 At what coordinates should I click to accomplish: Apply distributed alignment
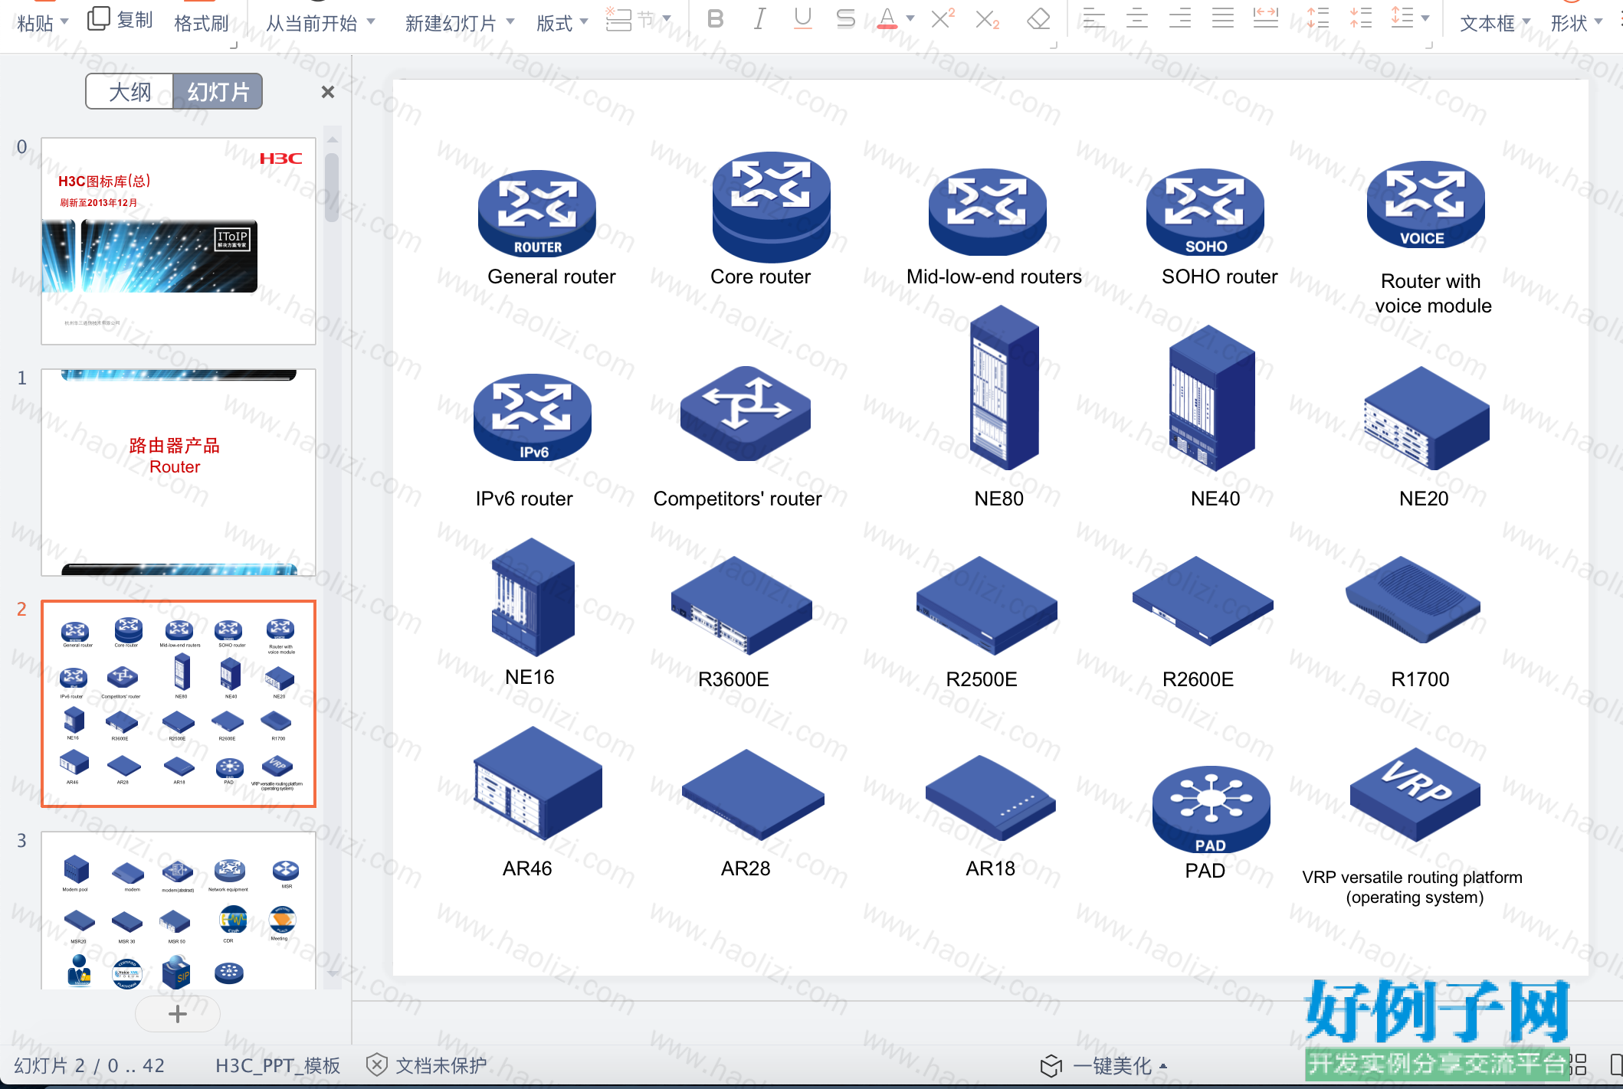click(1265, 18)
